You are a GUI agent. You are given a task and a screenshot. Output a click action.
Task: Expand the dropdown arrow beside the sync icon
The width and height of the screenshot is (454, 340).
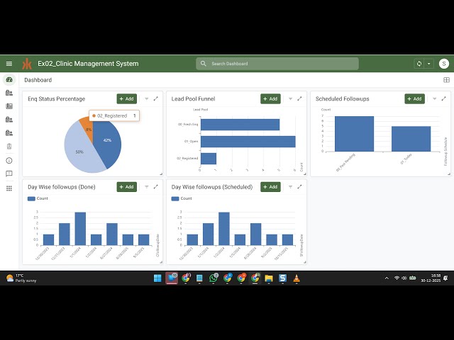tap(428, 64)
